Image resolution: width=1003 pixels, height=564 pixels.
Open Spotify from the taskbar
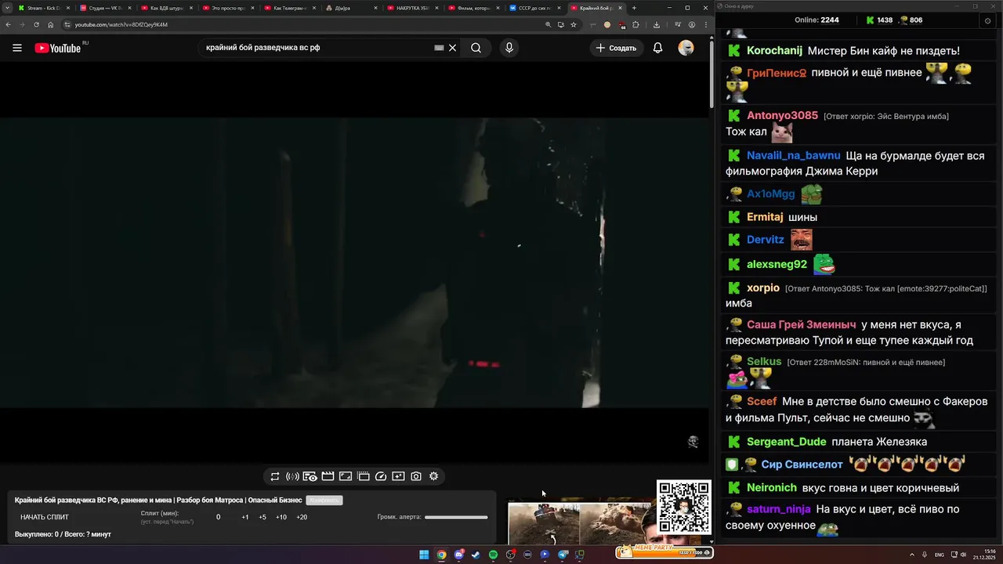[493, 555]
